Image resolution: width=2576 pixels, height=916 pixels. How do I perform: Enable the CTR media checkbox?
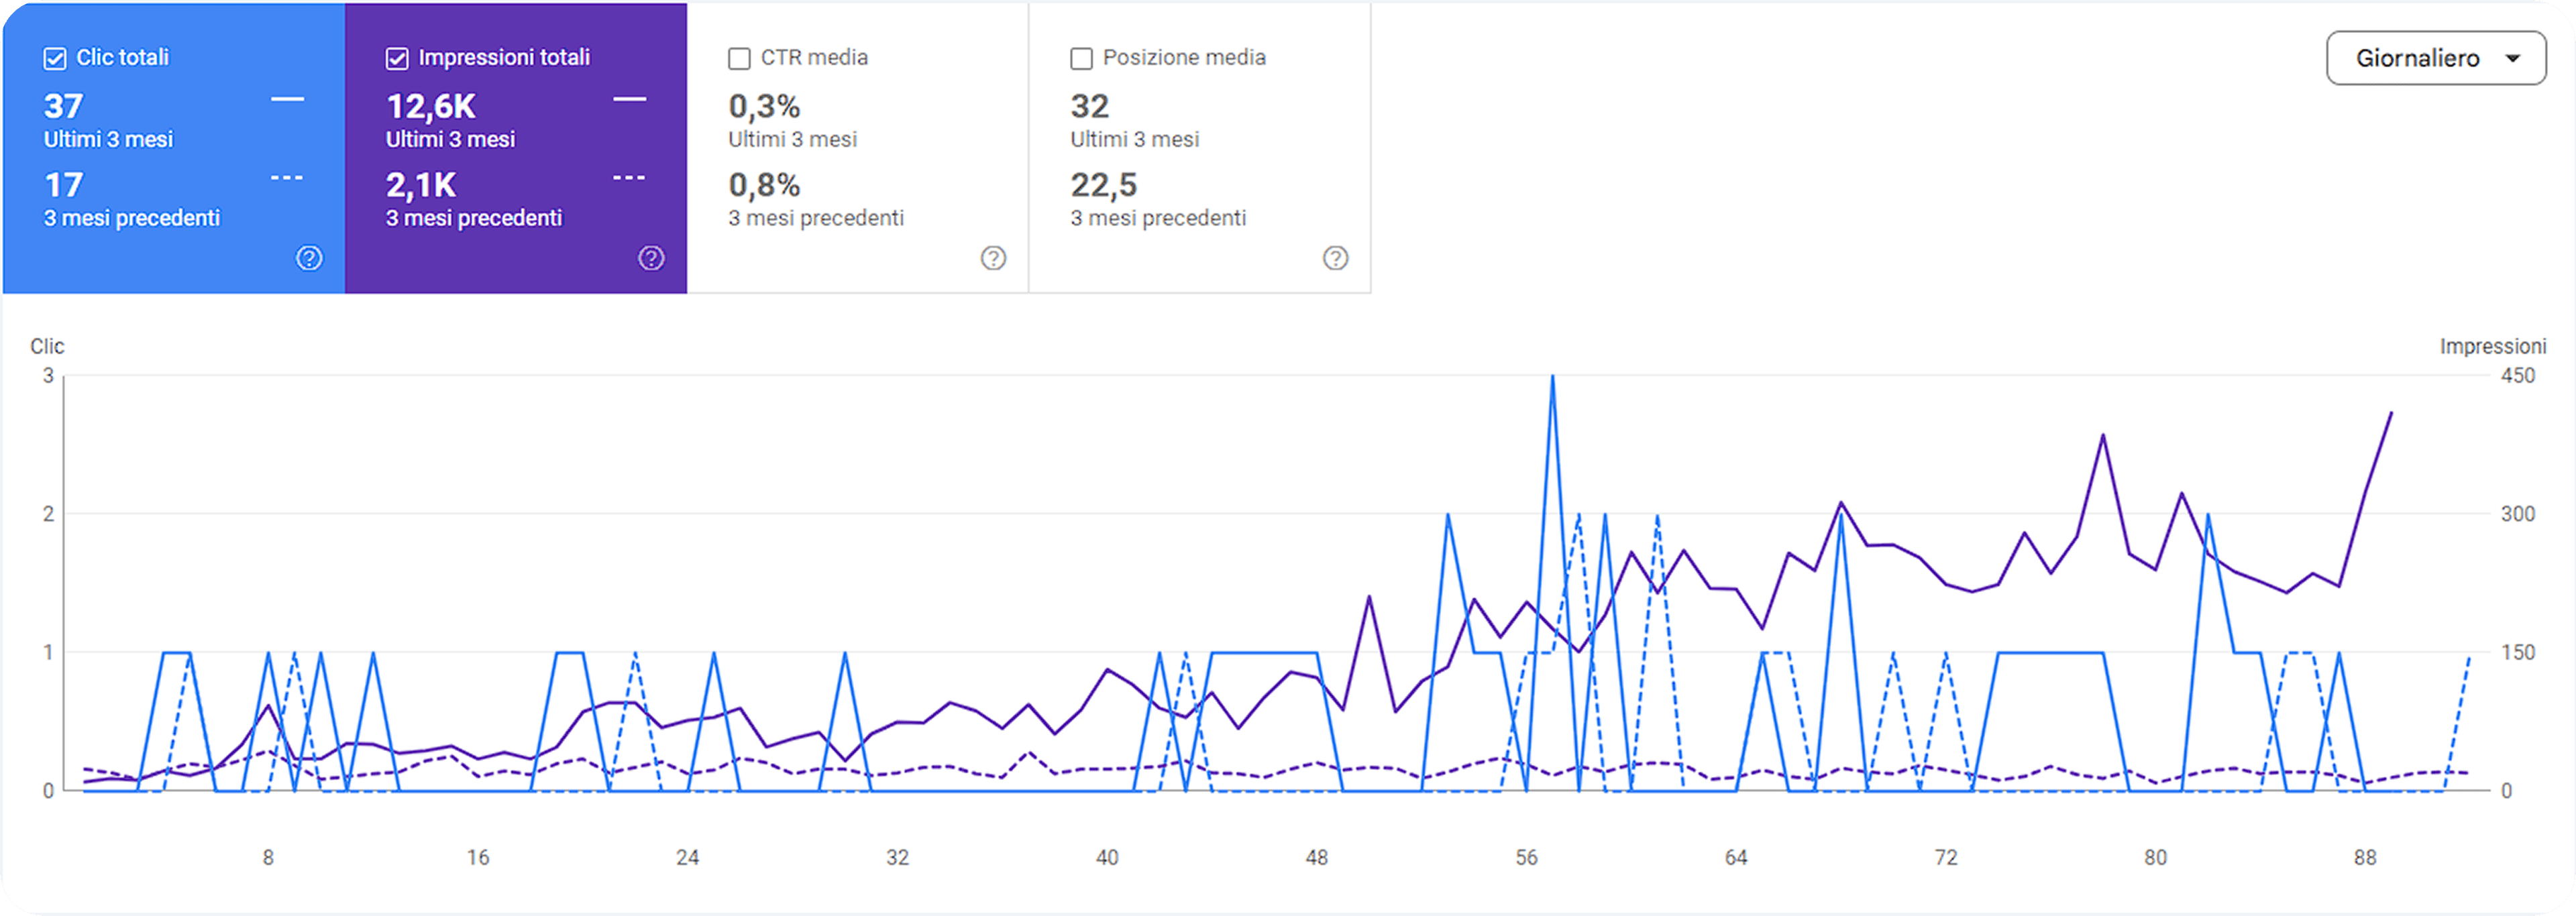pyautogui.click(x=739, y=59)
